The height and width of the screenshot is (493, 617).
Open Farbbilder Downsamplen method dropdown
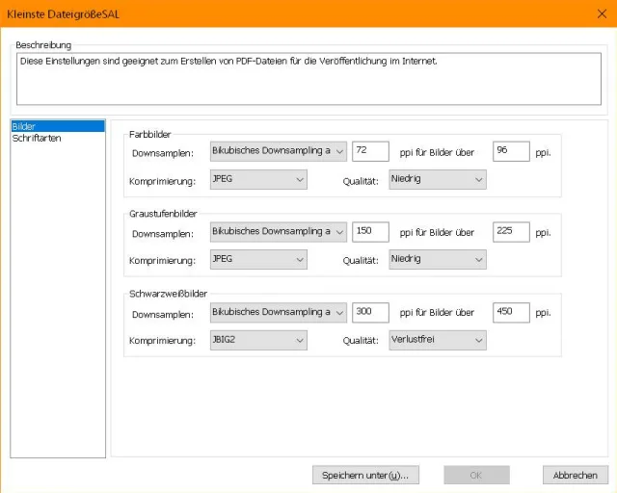(279, 151)
